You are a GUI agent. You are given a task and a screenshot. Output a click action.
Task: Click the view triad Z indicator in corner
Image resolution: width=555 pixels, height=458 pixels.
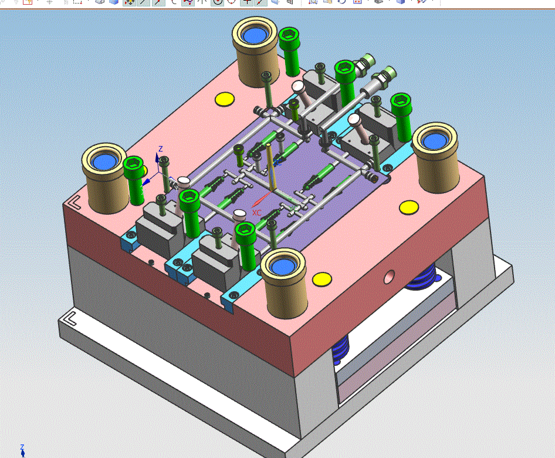[x=22, y=450]
